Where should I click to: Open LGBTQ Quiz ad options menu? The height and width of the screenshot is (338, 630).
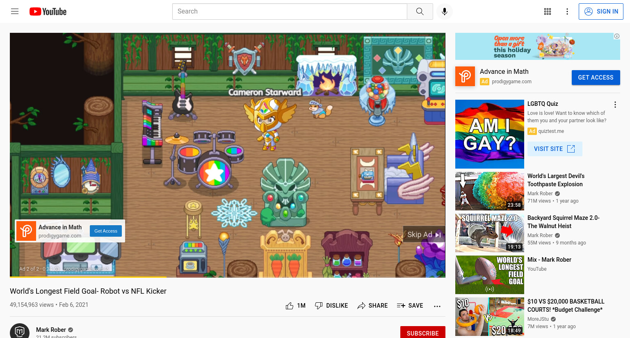(615, 105)
